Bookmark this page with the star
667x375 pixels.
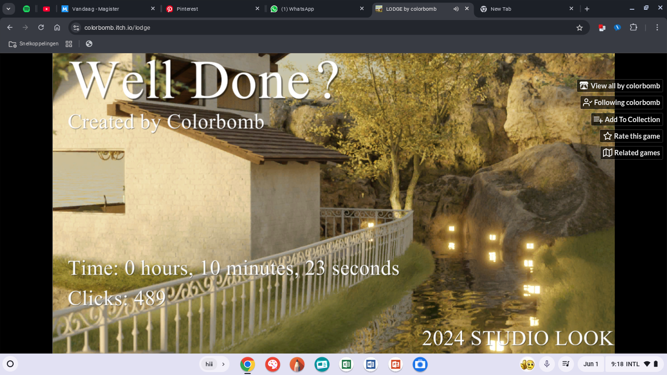point(580,28)
